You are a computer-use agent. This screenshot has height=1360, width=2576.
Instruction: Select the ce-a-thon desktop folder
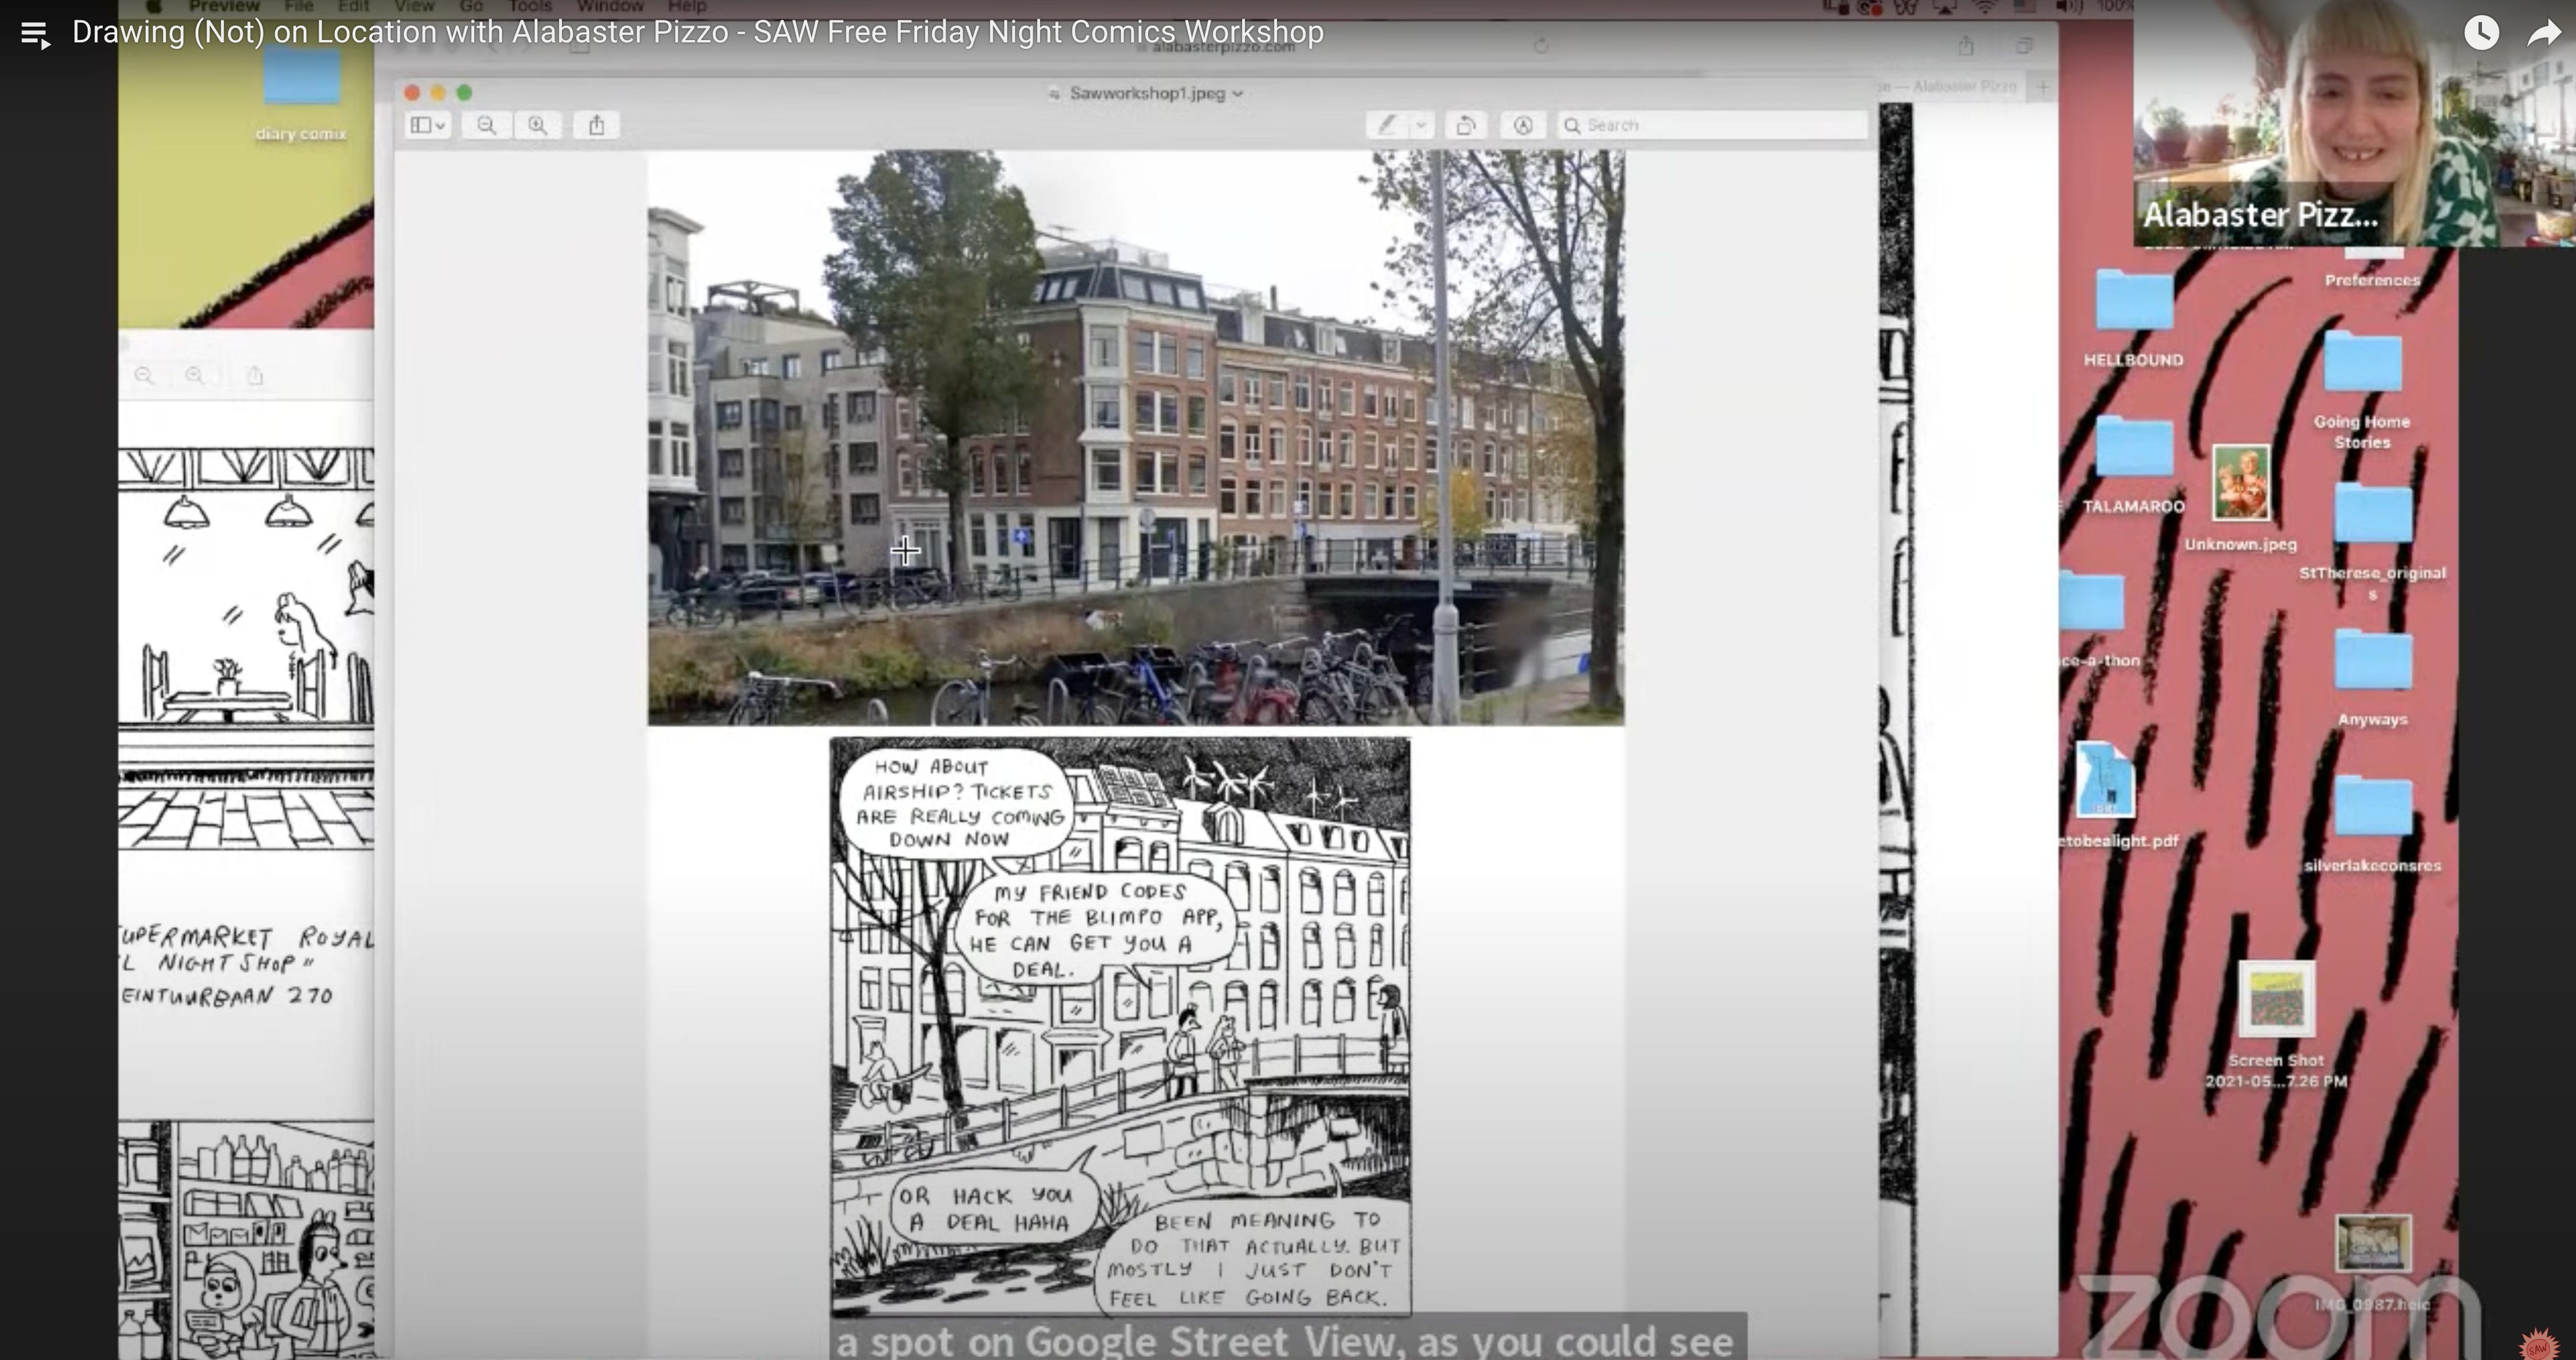point(2099,620)
